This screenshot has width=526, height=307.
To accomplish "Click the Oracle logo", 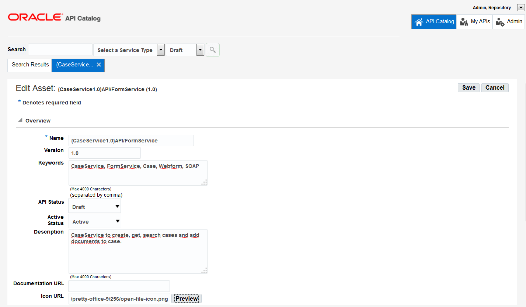I will coord(35,16).
